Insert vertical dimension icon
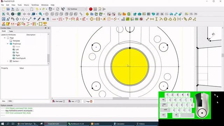 (156, 19)
